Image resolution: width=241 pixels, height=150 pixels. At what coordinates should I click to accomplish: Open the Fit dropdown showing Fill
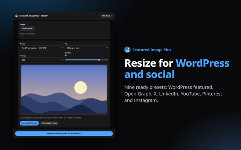[86, 48]
